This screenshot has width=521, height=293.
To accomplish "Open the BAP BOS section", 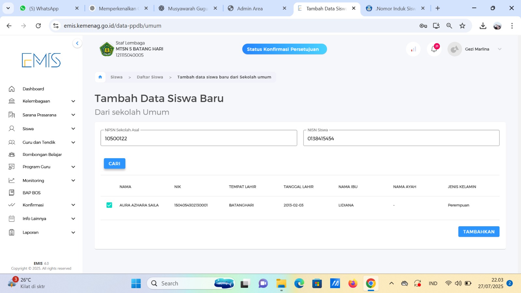I will (x=31, y=192).
